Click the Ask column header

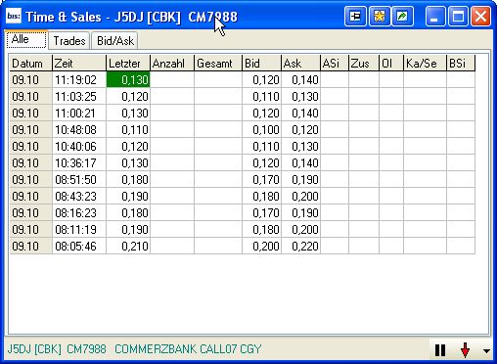(x=301, y=64)
